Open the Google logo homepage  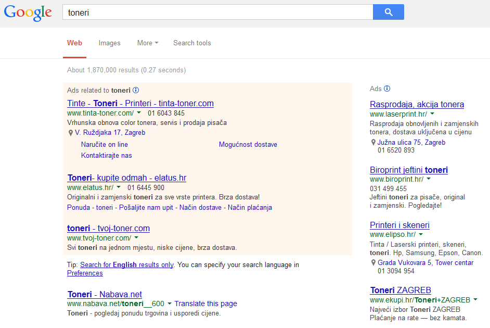(x=28, y=13)
